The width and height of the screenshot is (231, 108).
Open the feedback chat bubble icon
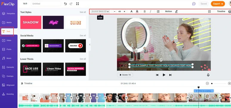(x=194, y=4)
